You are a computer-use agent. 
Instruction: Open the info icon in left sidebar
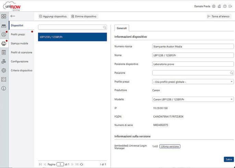[4, 88]
